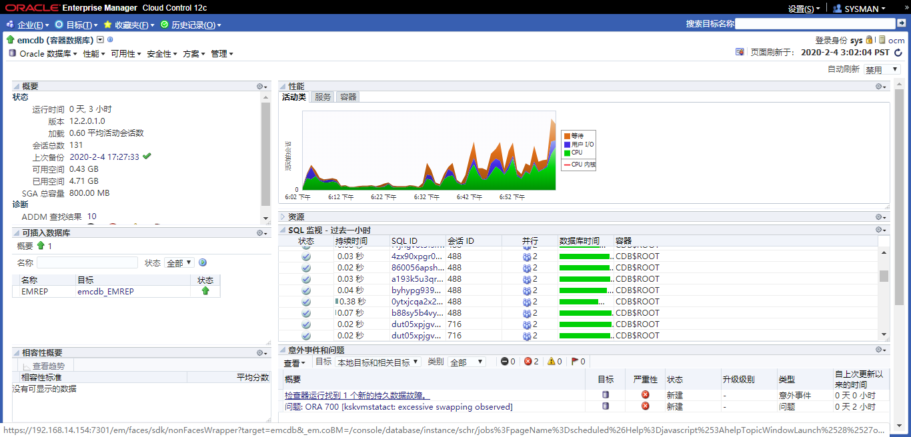Open the 类别 dropdown set to 全部

[x=468, y=362]
